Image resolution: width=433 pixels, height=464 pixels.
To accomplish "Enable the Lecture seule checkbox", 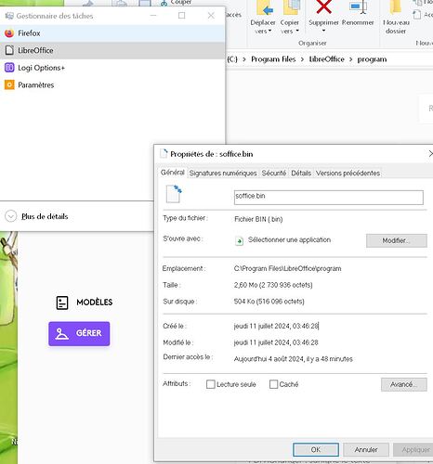I will [211, 384].
